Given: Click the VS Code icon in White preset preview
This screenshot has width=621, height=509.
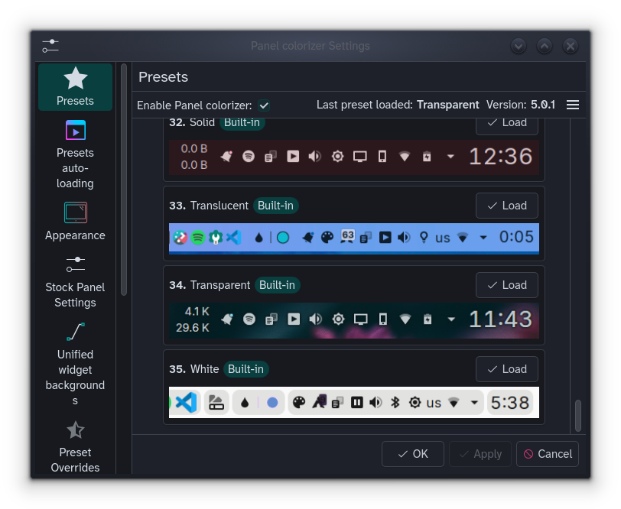Looking at the screenshot, I should point(186,402).
